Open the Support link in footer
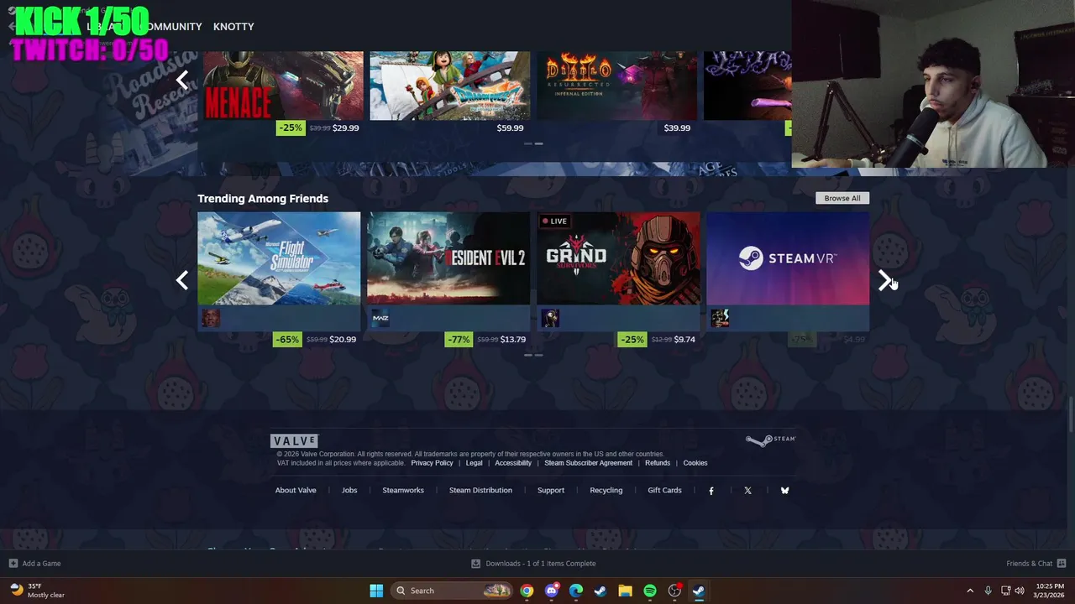The width and height of the screenshot is (1075, 604). point(551,491)
